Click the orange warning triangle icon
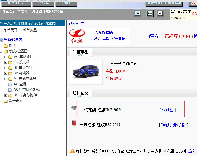Viewport: 197px width, 156px height. pyautogui.click(x=73, y=151)
